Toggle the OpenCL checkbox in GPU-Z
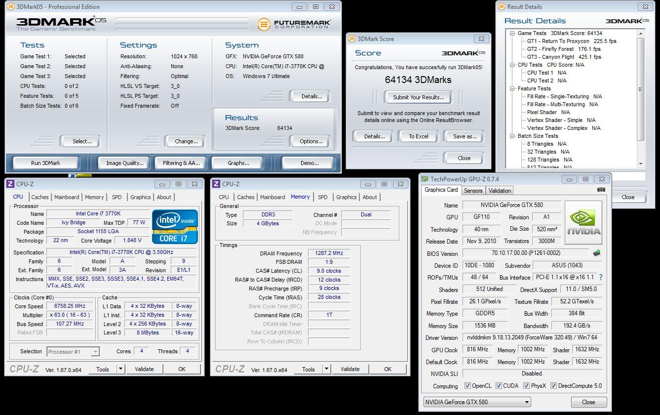Viewport: 660px width, 415px height. (467, 386)
